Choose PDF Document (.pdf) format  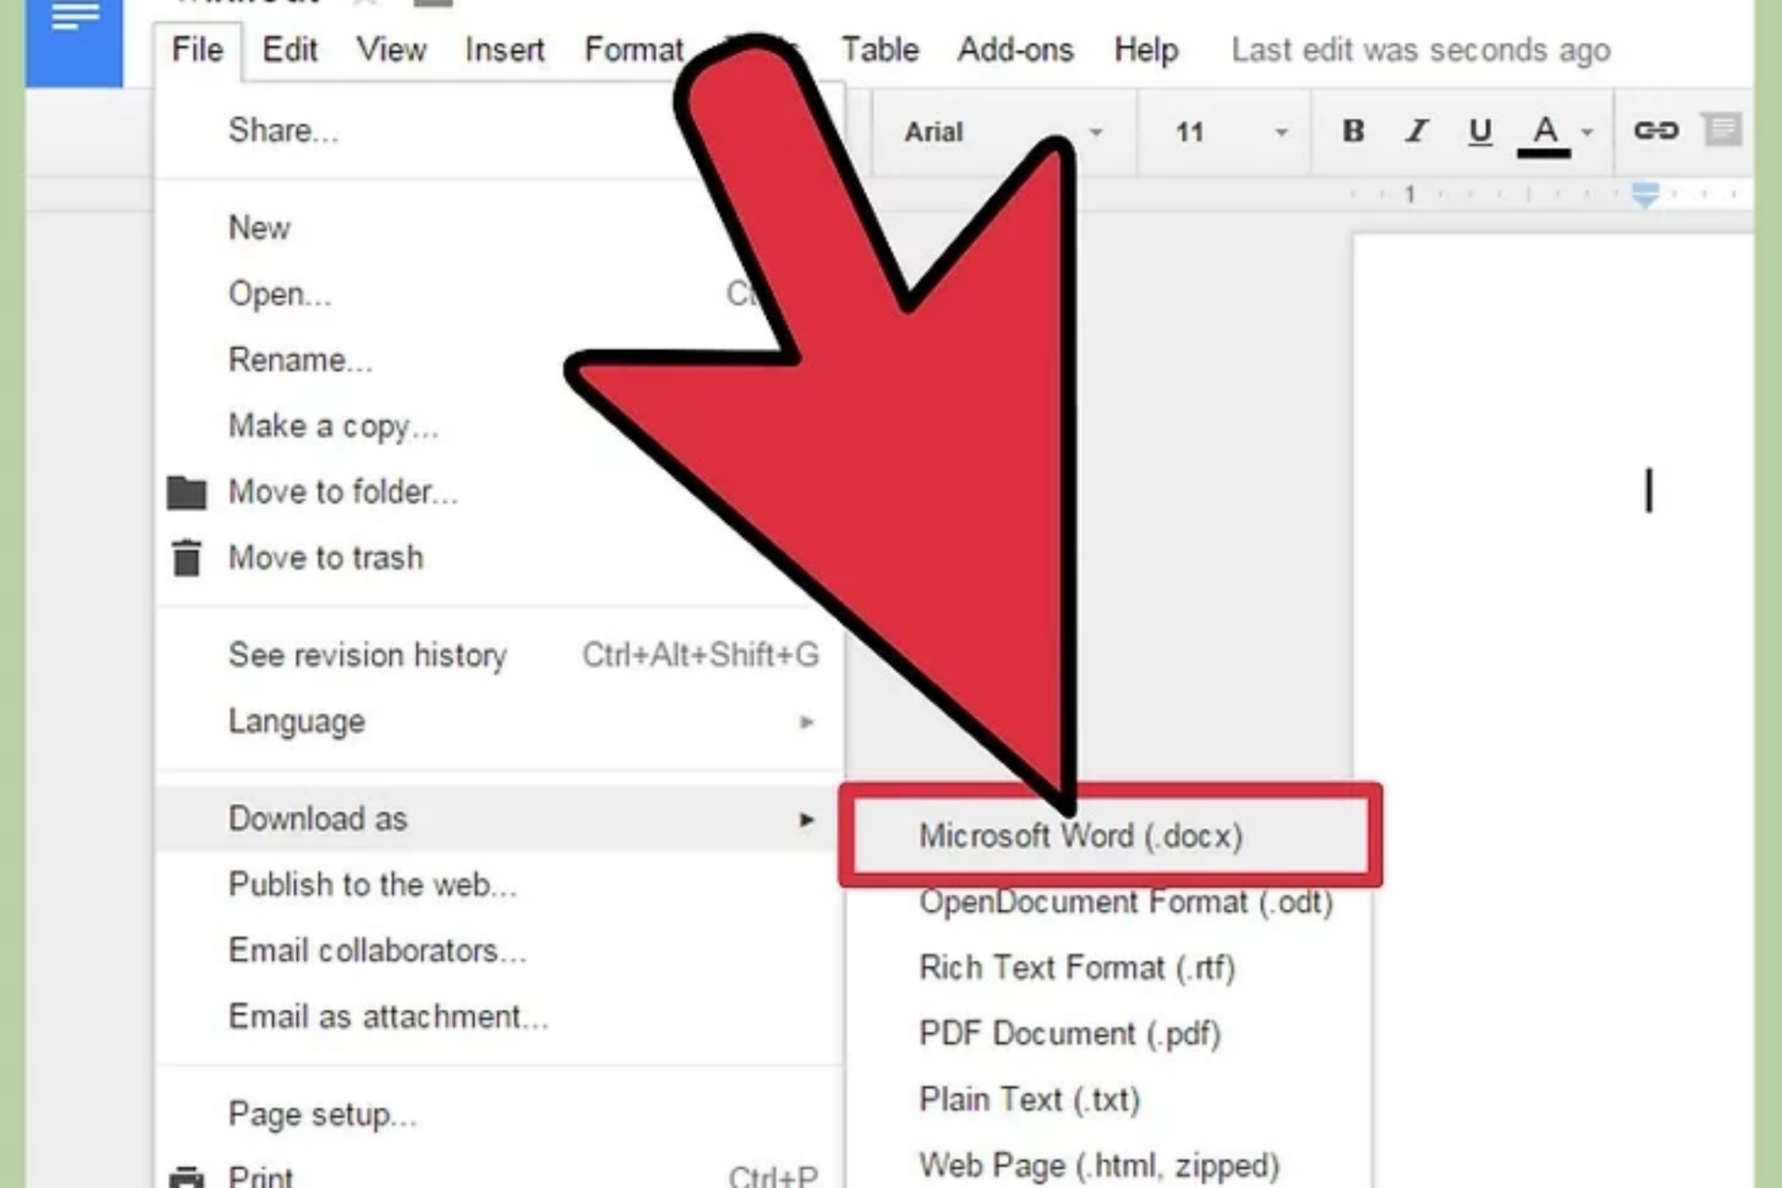click(x=1069, y=1033)
